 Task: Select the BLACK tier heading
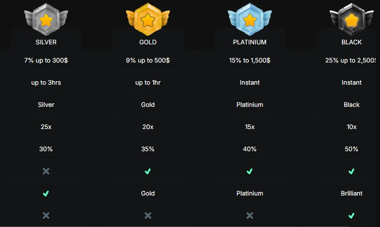[x=352, y=42]
